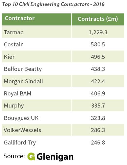Click the Murphy table entry

(14, 106)
